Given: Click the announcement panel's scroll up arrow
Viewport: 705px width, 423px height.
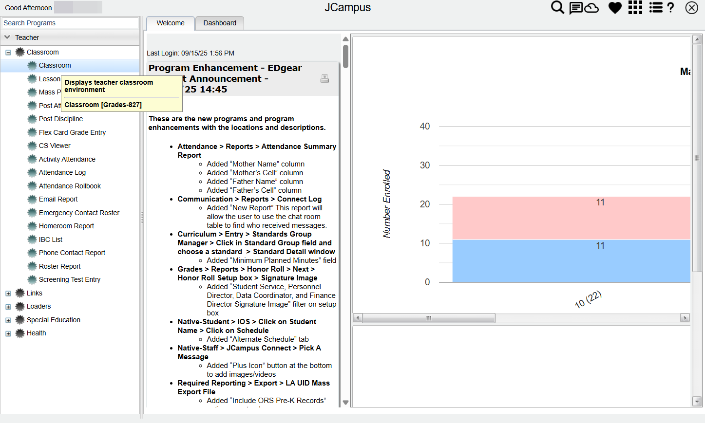Looking at the screenshot, I should [345, 39].
